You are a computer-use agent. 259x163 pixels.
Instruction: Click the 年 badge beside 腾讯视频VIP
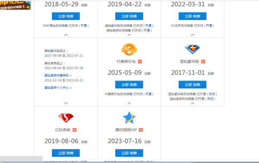141,130
